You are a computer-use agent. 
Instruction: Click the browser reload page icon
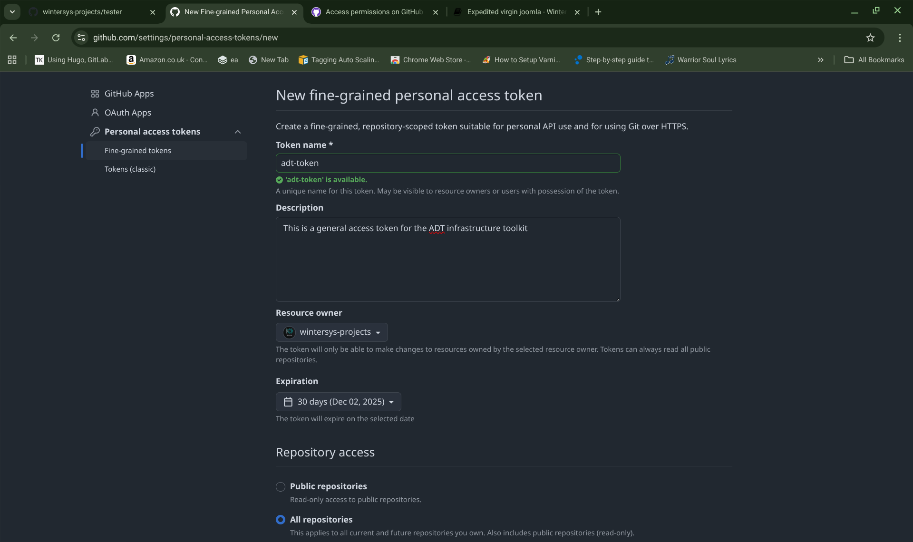pos(56,38)
